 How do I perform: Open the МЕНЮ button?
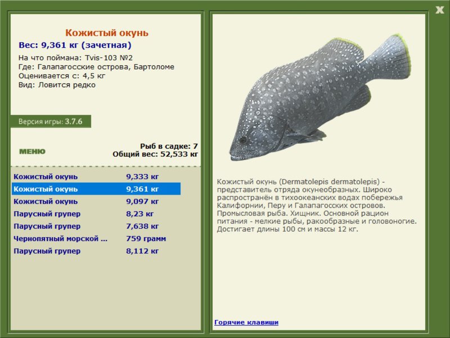(32, 152)
